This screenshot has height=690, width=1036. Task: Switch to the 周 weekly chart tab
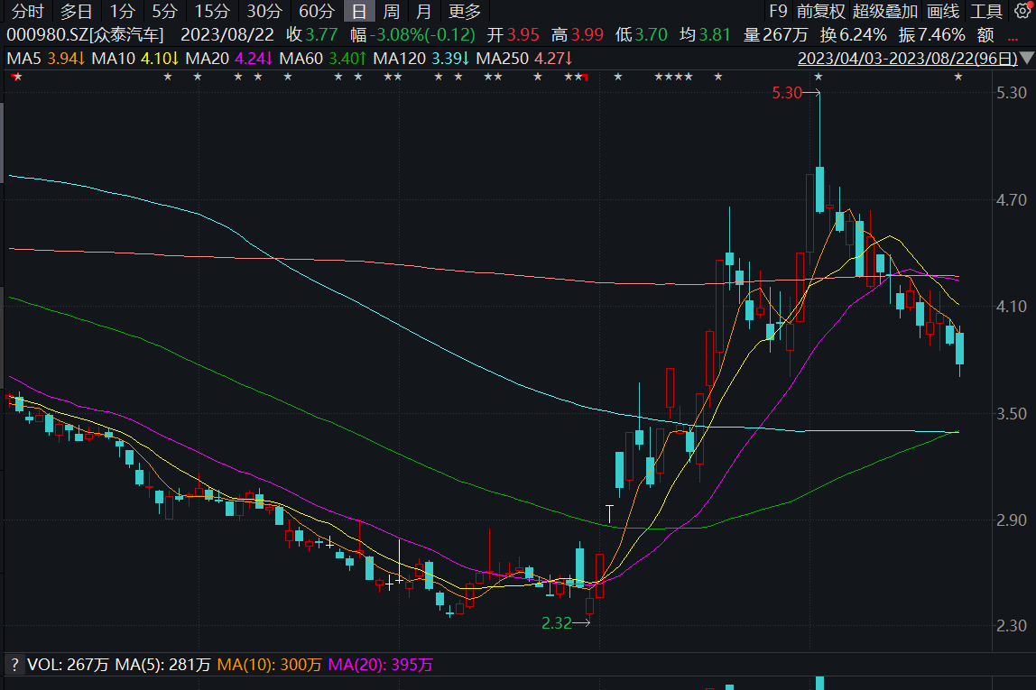tap(391, 12)
